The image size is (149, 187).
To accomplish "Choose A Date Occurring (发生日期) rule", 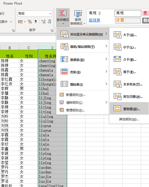I will [x=129, y=97].
